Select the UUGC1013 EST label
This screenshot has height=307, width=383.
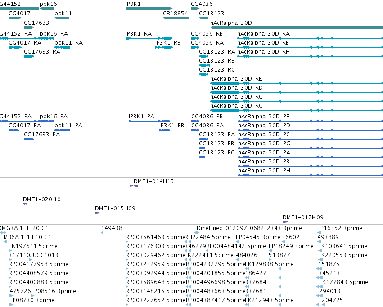tap(44, 255)
